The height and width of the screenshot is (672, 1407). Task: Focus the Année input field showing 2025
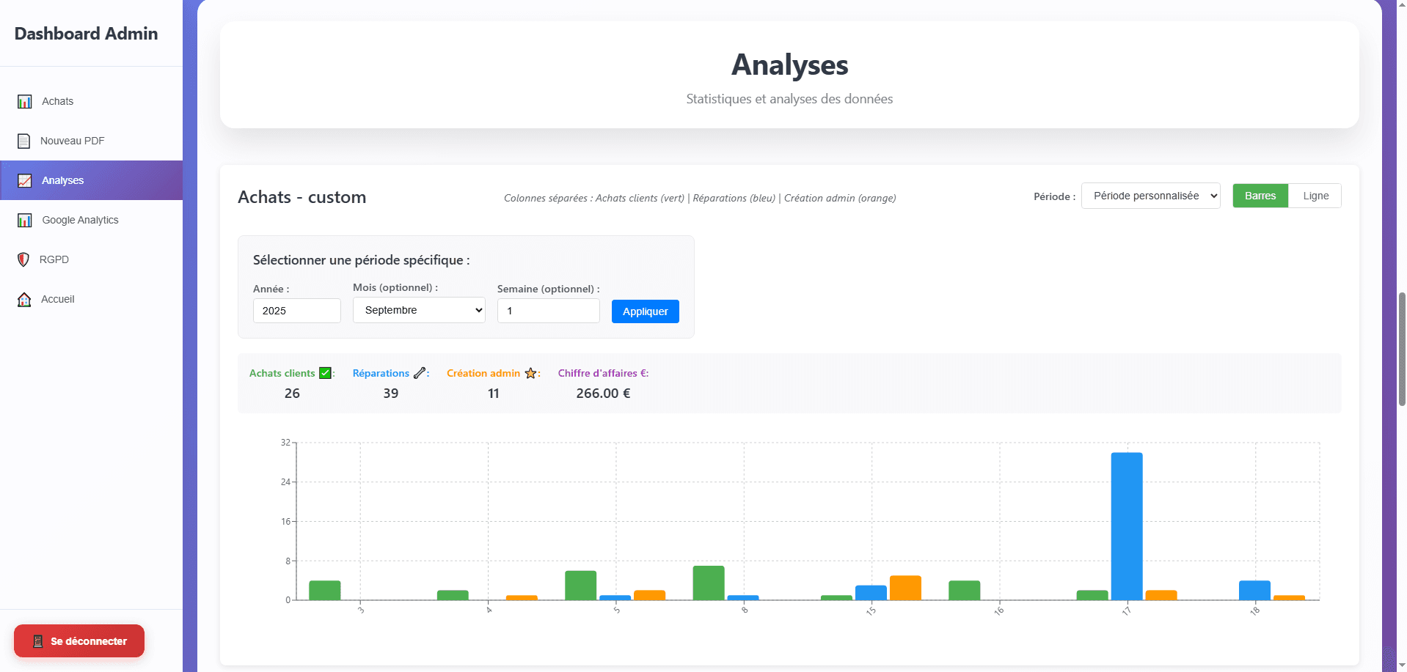click(x=297, y=311)
